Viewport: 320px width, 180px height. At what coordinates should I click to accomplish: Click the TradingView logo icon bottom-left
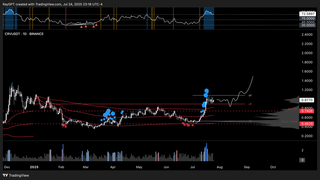pyautogui.click(x=5, y=176)
